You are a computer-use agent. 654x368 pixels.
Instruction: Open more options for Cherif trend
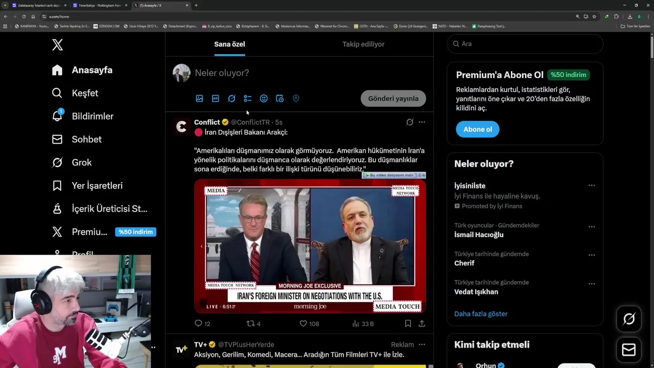[x=592, y=255]
